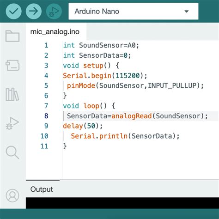Screen dimensions: 219x219
Task: Switch to the Output panel tab
Action: [x=42, y=189]
